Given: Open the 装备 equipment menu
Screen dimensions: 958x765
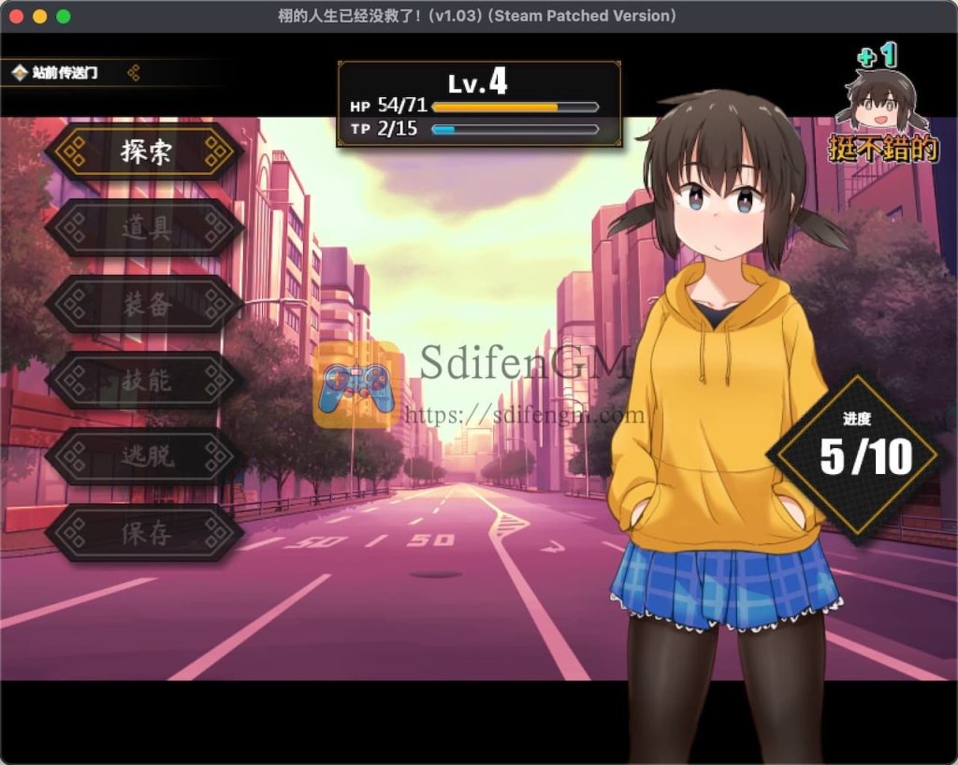Looking at the screenshot, I should [144, 304].
